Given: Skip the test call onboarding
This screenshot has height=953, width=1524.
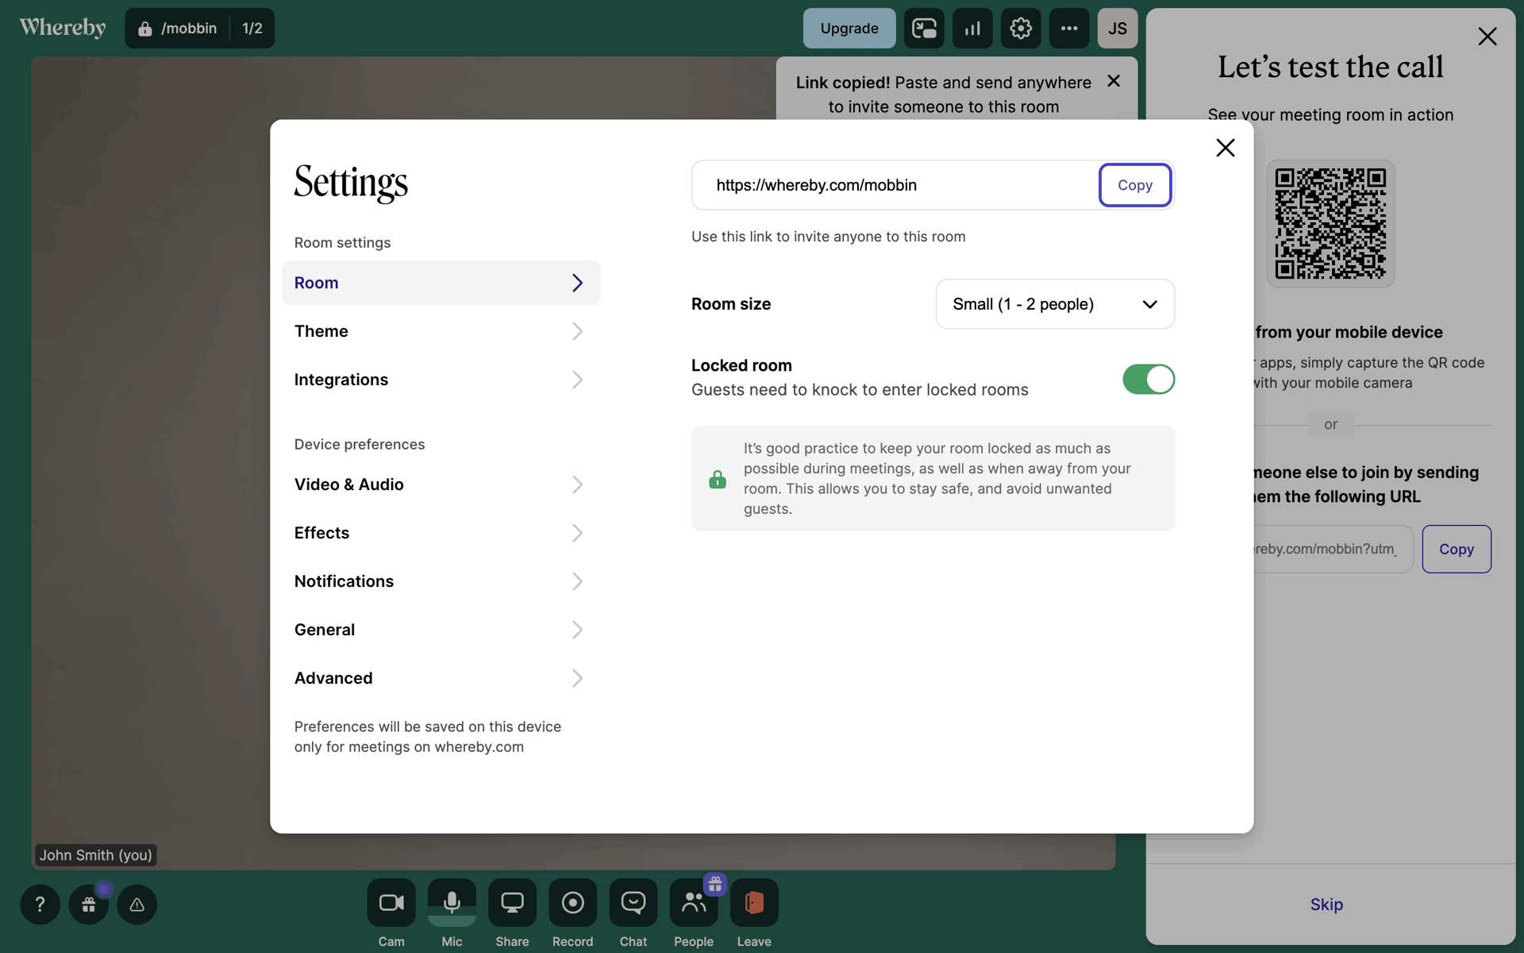Looking at the screenshot, I should [x=1326, y=905].
